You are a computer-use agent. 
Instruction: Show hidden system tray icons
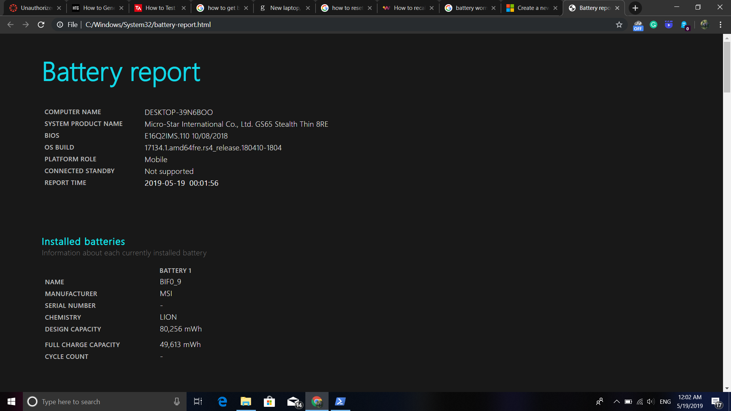(616, 401)
